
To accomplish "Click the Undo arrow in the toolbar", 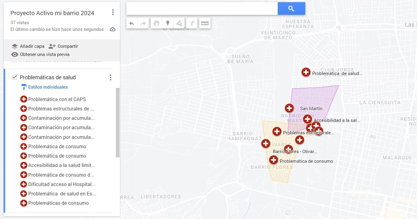I will (x=132, y=23).
